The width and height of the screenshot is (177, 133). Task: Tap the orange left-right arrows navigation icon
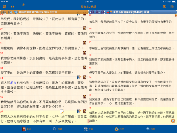12,7
